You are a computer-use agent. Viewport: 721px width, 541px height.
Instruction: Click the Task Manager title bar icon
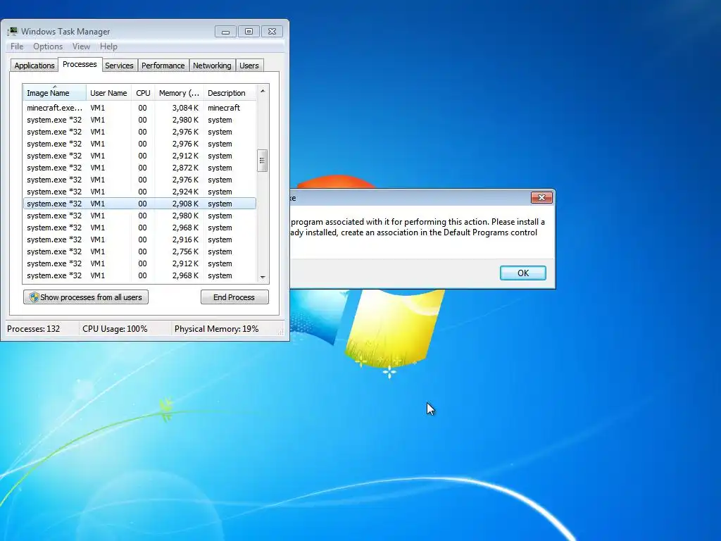(x=13, y=31)
